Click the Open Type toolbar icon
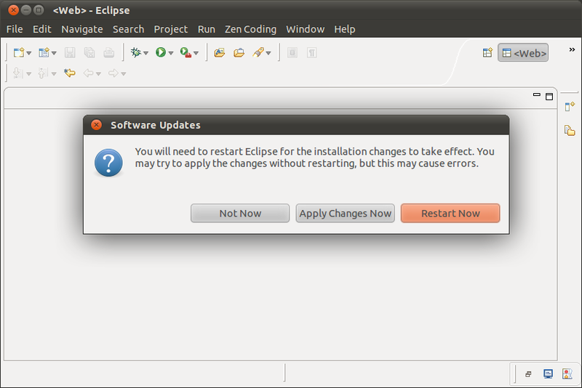This screenshot has width=582, height=388. click(219, 52)
